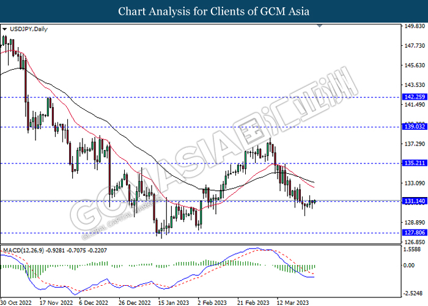The height and width of the screenshot is (306, 428).
Task: Click the Chart Analysis for Clients title
Action: tap(214, 11)
